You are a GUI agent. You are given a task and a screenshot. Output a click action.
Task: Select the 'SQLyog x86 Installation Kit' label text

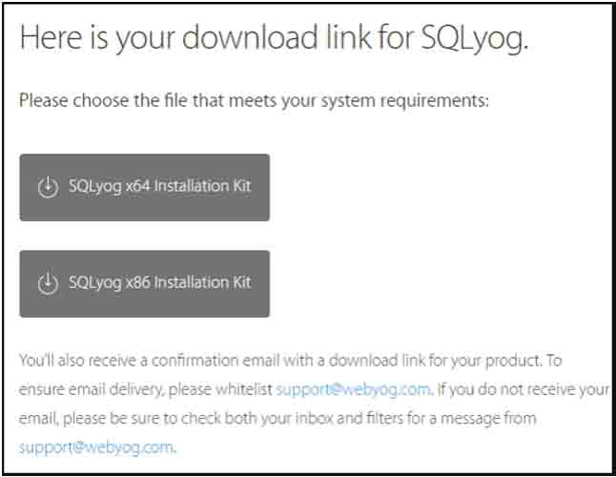click(x=160, y=282)
